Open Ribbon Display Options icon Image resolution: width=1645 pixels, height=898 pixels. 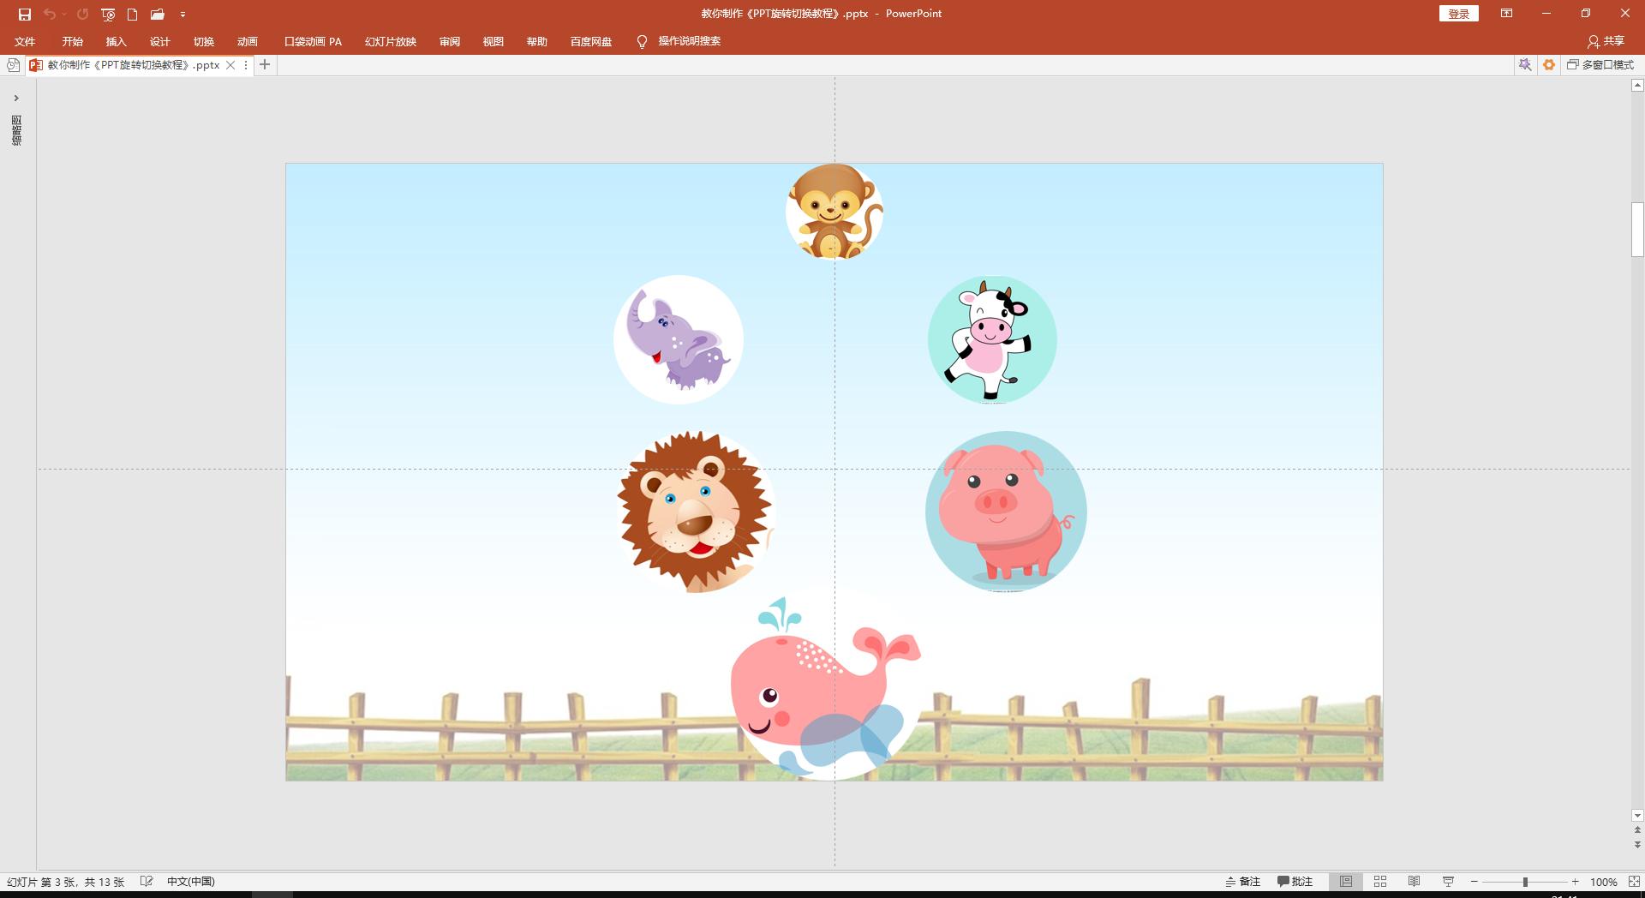click(x=1506, y=14)
